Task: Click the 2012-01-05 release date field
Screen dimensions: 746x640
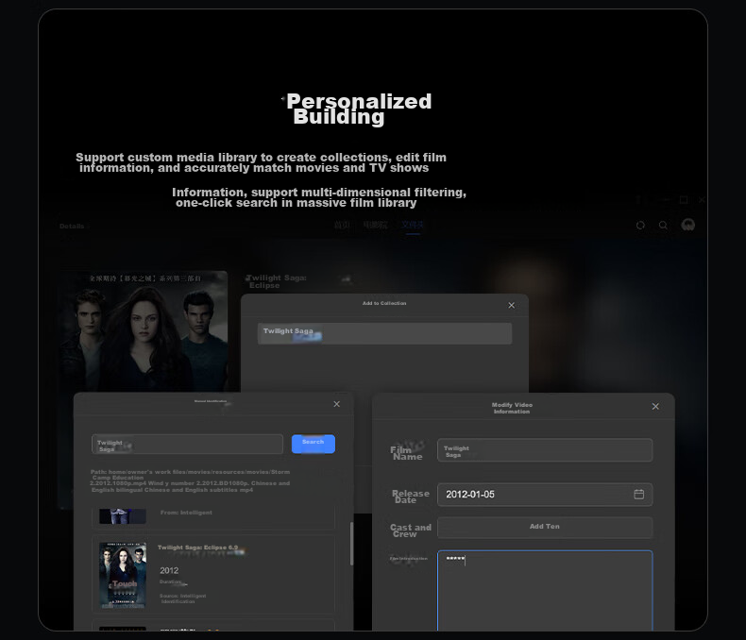Action: [545, 495]
